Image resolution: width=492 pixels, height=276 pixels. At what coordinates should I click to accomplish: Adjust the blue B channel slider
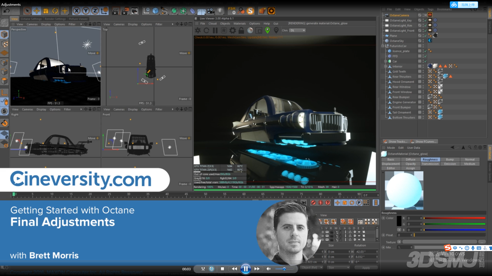(454, 230)
